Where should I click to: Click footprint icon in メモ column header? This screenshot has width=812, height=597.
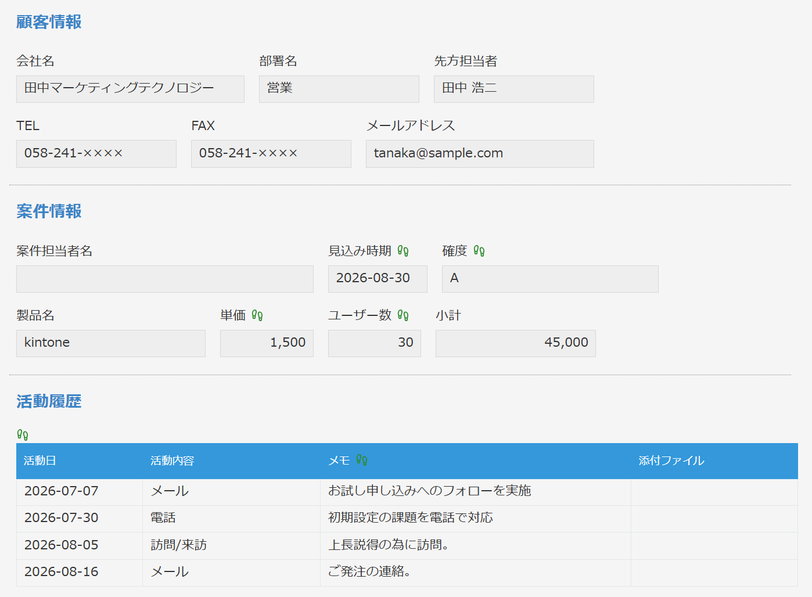click(362, 461)
